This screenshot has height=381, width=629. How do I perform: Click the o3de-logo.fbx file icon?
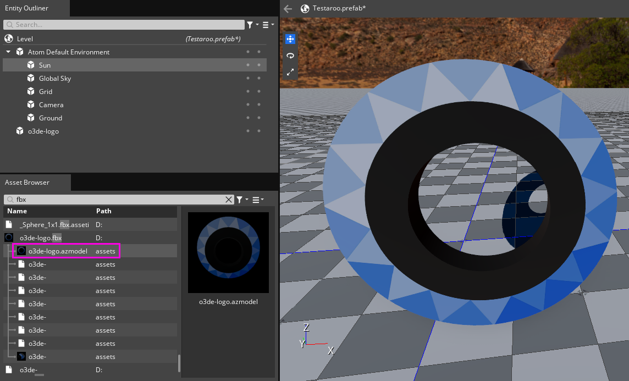9,238
